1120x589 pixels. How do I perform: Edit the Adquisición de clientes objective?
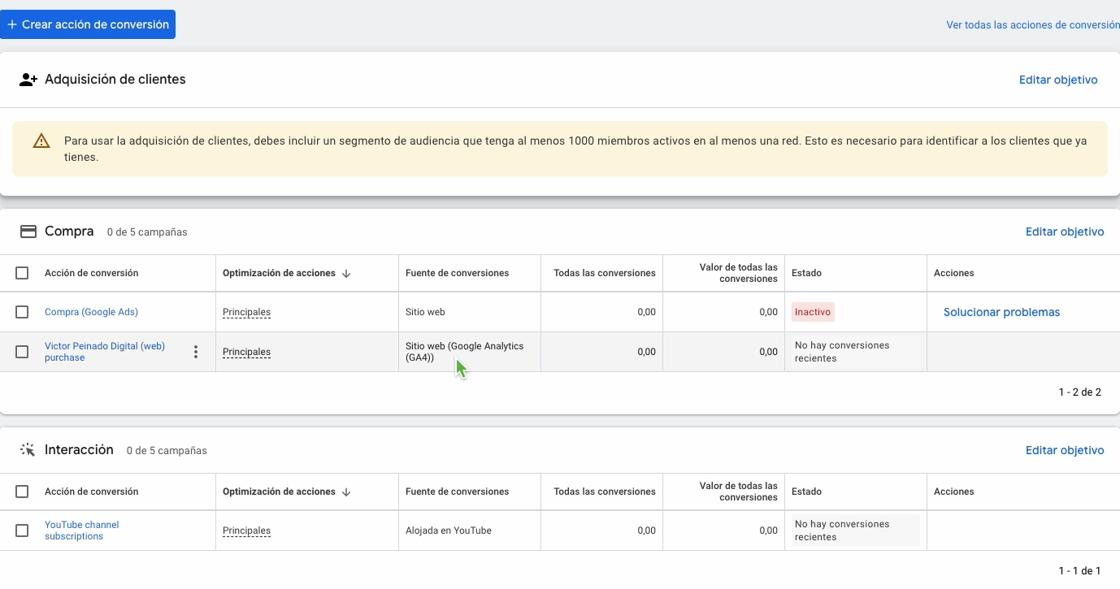tap(1058, 80)
